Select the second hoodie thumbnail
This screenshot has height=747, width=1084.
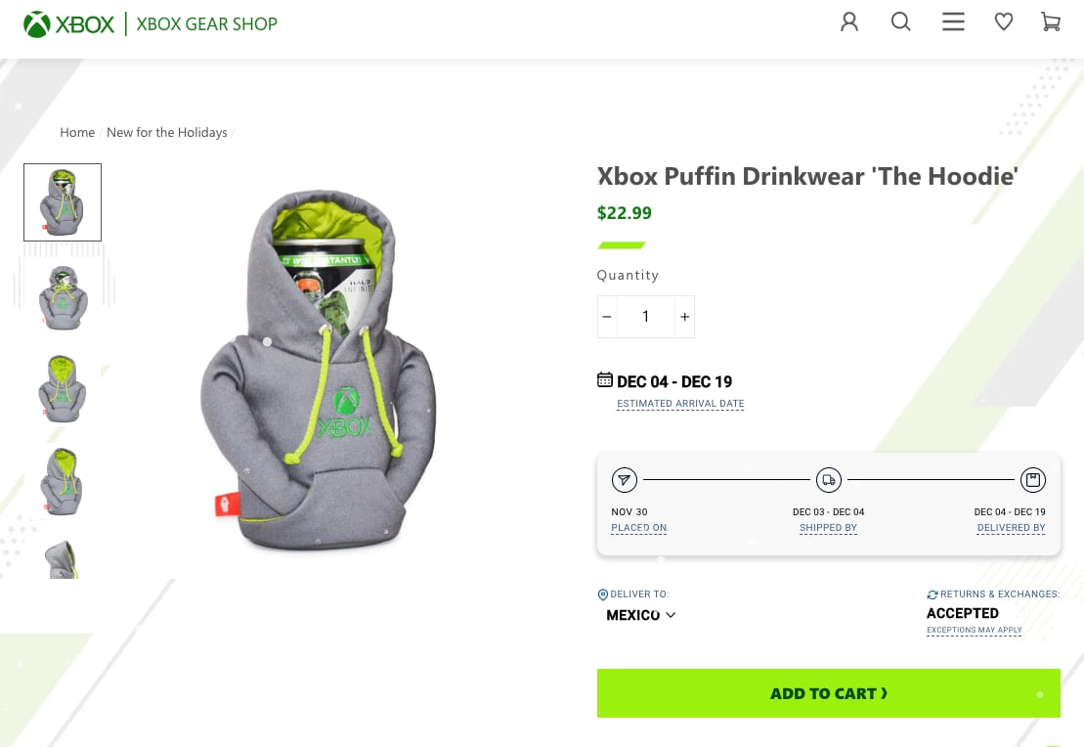(x=63, y=296)
